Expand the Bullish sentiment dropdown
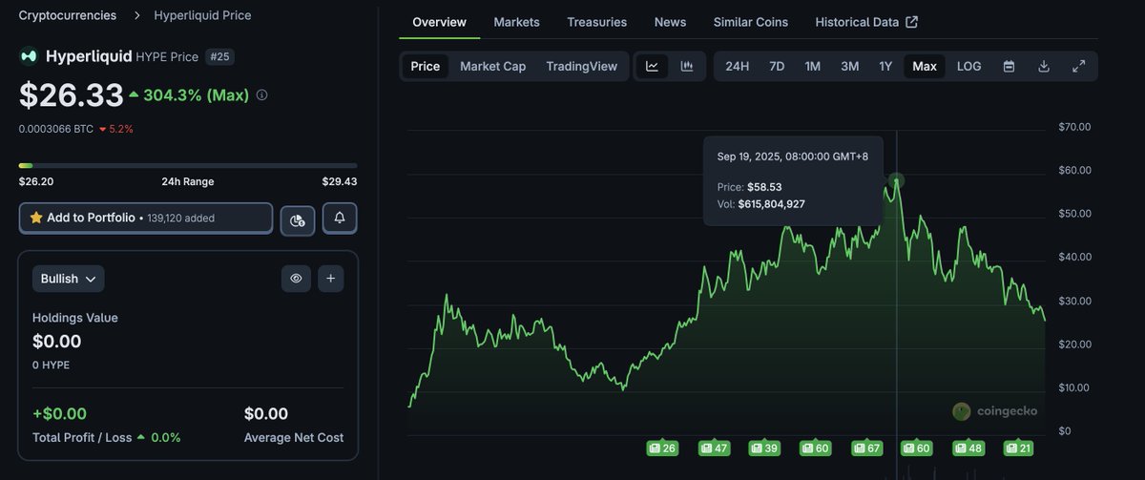This screenshot has width=1145, height=480. pos(69,279)
